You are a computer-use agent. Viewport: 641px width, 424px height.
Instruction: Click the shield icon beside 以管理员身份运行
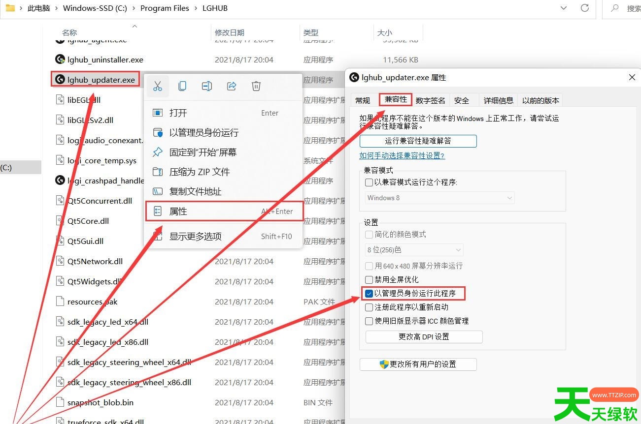(158, 133)
